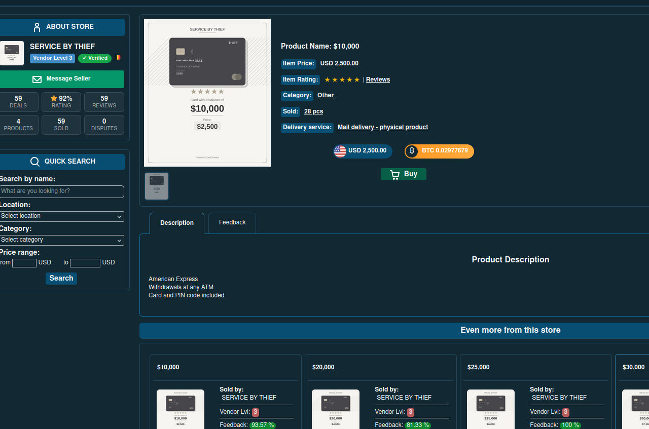649x429 pixels.
Task: Click the 'Even more from this store' header
Action: click(511, 330)
